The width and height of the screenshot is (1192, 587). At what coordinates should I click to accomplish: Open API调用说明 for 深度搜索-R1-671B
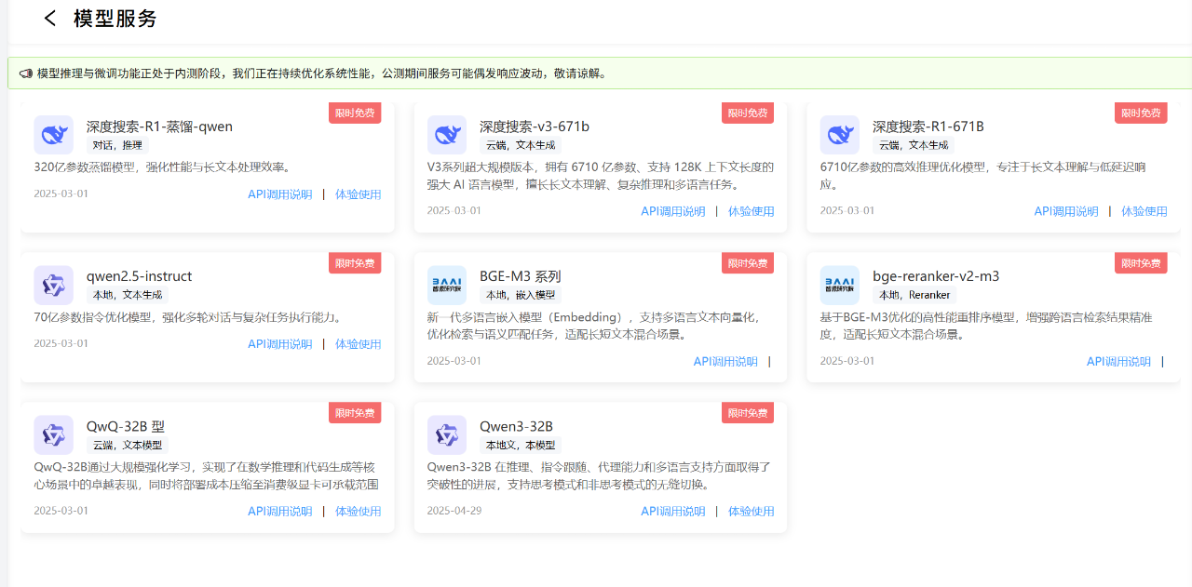(x=1066, y=211)
